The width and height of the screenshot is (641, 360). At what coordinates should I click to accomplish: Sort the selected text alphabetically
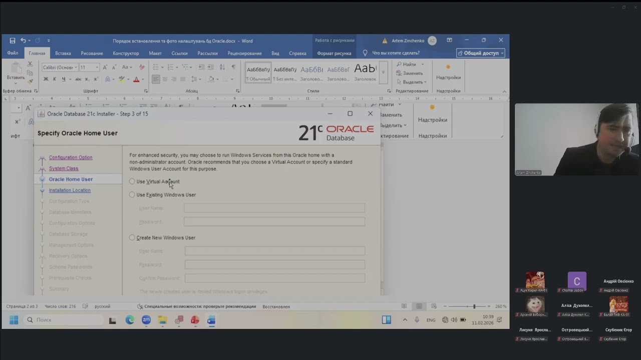(x=221, y=67)
